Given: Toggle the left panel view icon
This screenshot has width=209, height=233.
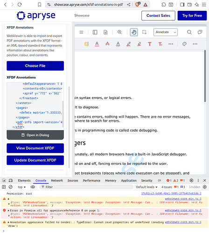Looking at the screenshot, I should [95, 32].
